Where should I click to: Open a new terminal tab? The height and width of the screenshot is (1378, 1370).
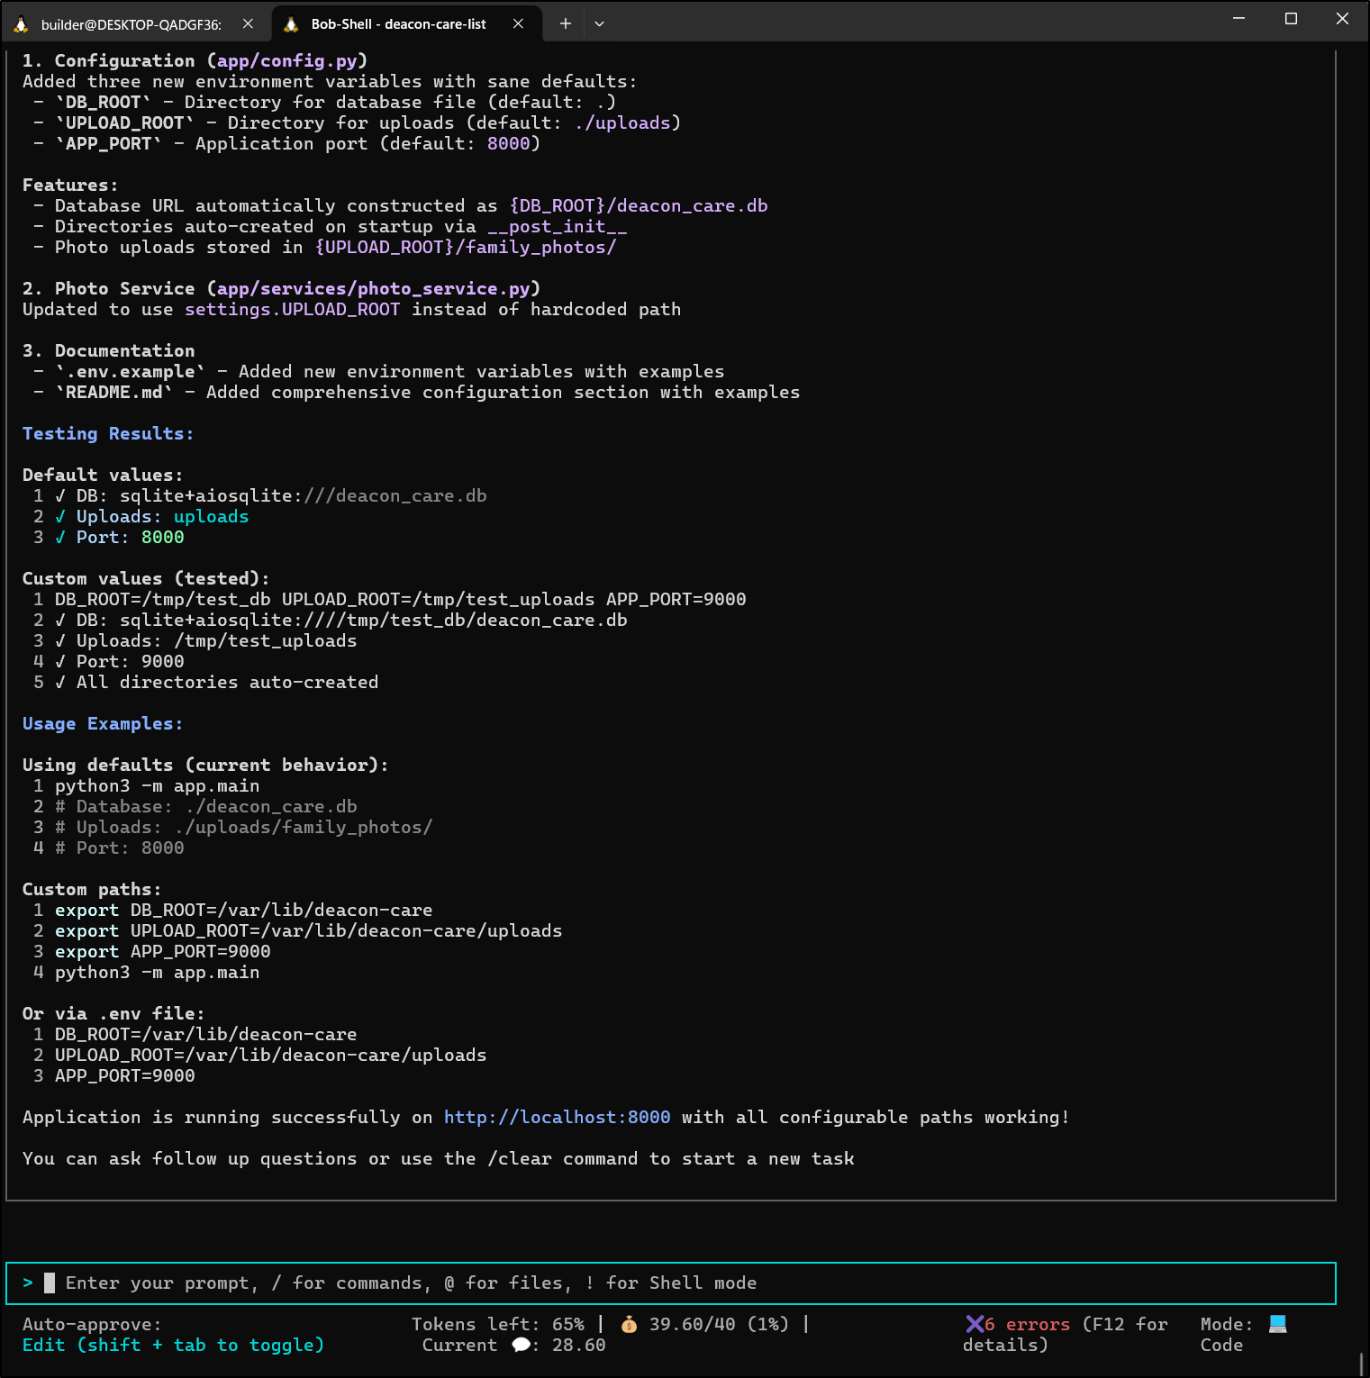pyautogui.click(x=566, y=24)
